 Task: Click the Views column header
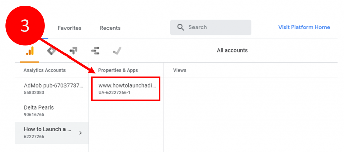180,70
